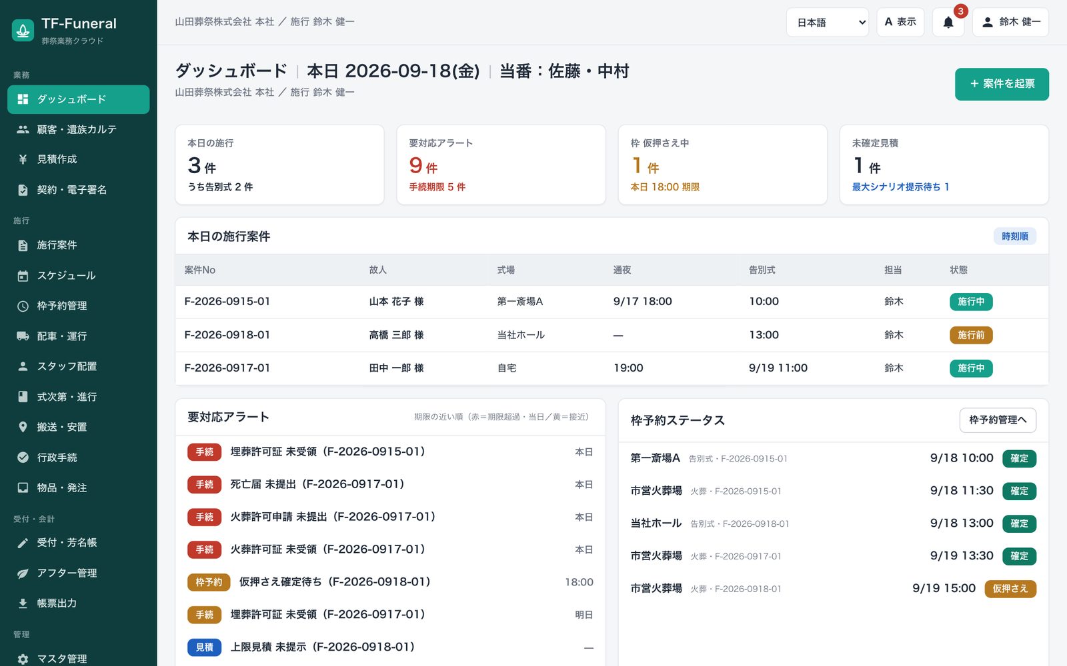
Task: Open alert 埋葬許可証 未受領 (F-2026-0915-01)
Action: click(390, 452)
